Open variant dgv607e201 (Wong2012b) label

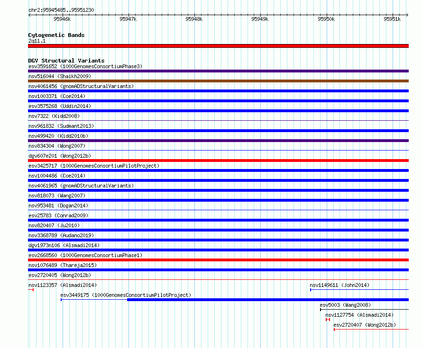click(x=60, y=156)
